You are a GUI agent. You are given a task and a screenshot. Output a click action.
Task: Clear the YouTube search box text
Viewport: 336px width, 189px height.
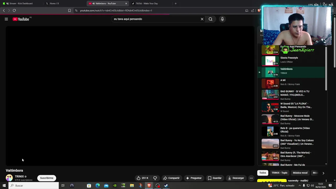202,19
